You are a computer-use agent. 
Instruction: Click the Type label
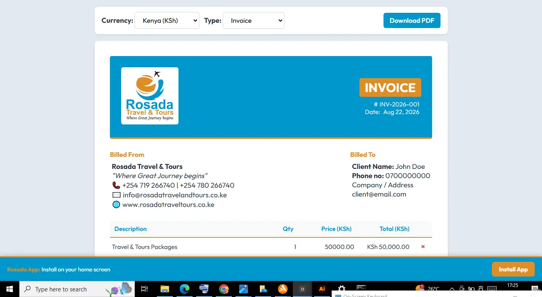click(213, 20)
